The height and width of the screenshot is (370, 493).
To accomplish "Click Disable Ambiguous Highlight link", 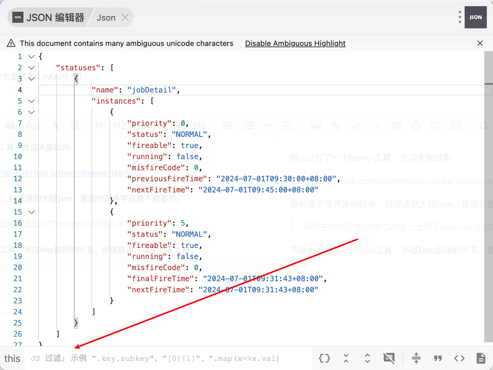I will click(x=295, y=43).
